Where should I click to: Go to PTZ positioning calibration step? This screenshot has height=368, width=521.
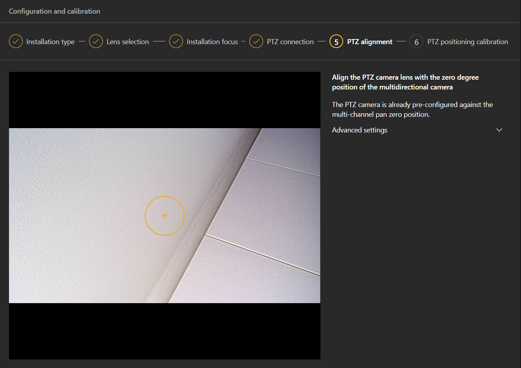[467, 41]
